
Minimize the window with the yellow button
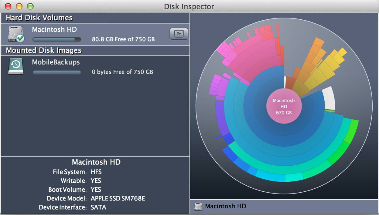(19, 6)
